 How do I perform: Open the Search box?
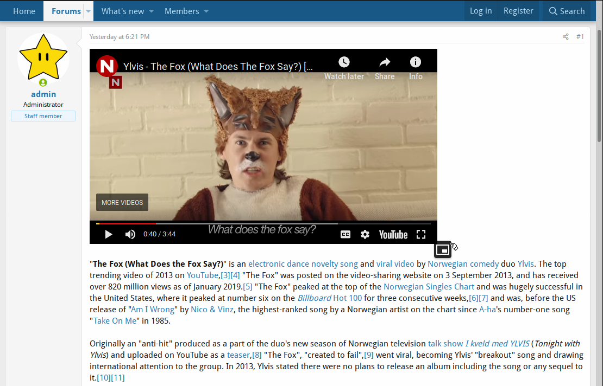pos(567,11)
